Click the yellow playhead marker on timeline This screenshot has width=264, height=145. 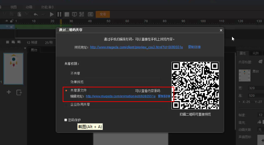coord(61,22)
